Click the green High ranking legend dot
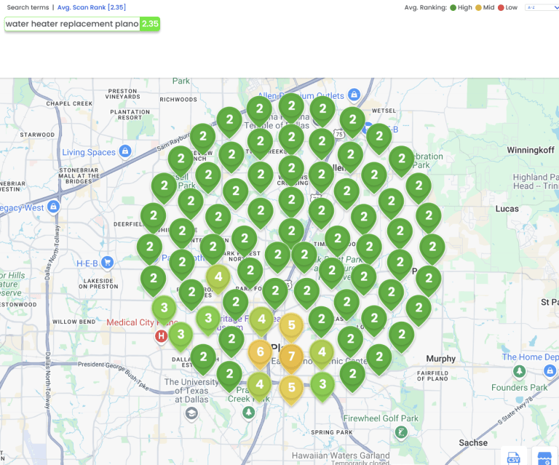 click(453, 7)
